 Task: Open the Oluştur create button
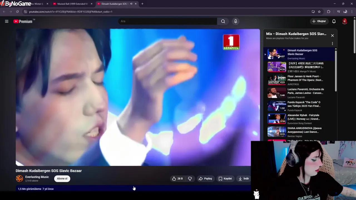click(319, 21)
